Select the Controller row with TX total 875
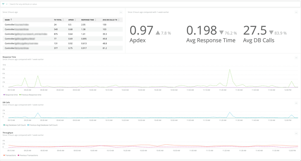Viewport: 301px width, 161px height. click(63, 34)
